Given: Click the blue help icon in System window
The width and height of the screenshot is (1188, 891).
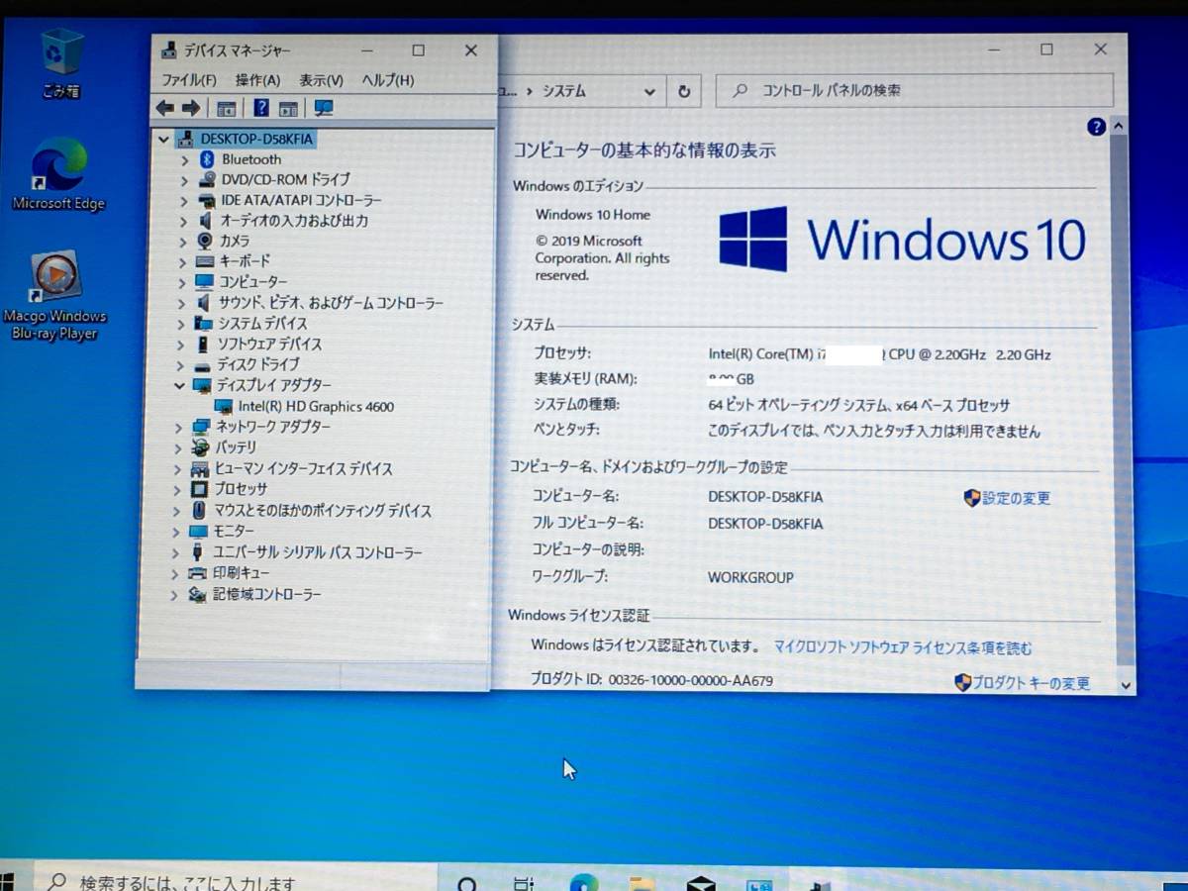Looking at the screenshot, I should coord(1096,127).
